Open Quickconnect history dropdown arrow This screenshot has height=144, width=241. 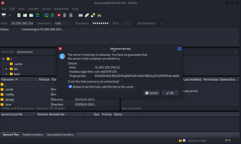pos(162,23)
